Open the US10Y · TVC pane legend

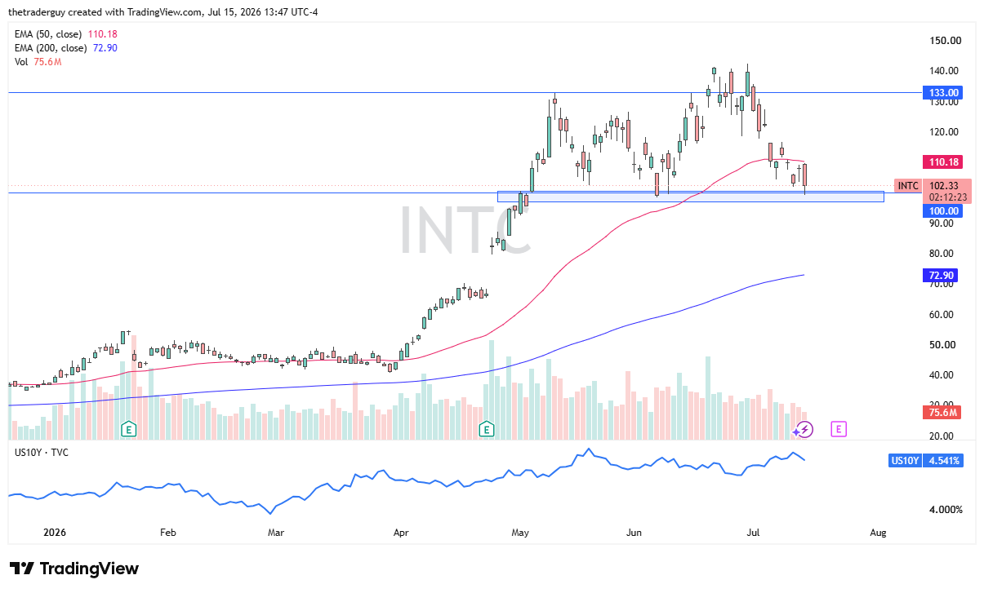[41, 450]
